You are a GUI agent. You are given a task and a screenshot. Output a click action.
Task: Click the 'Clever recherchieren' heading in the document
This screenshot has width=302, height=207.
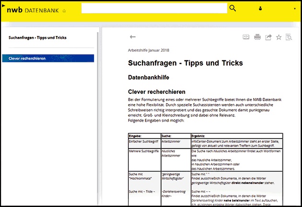pyautogui.click(x=157, y=92)
